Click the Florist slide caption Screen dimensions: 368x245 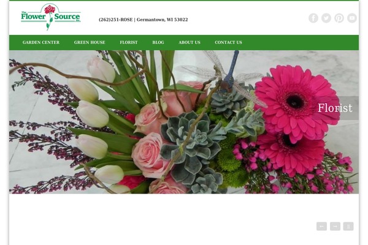coord(335,108)
